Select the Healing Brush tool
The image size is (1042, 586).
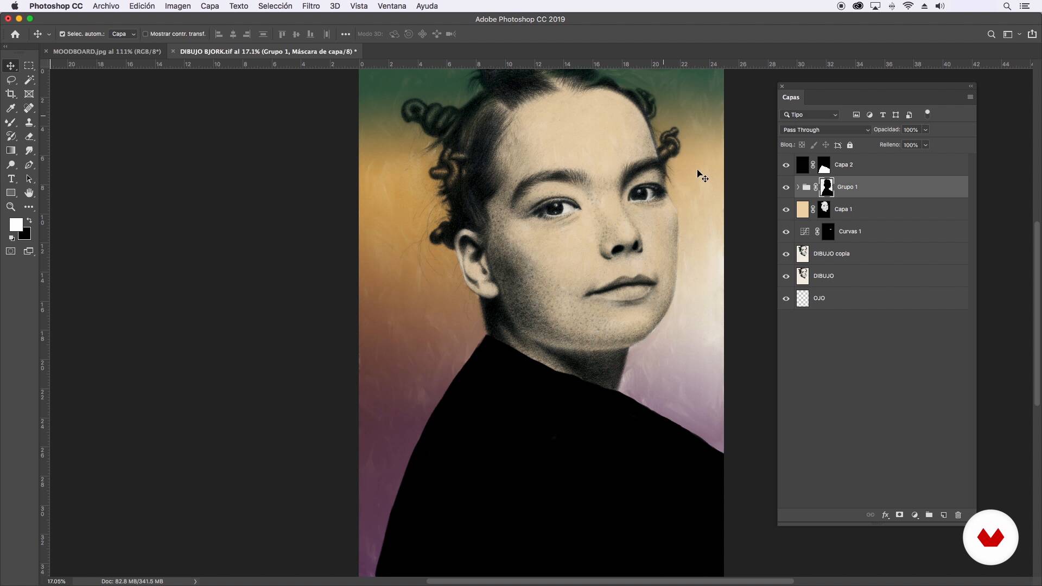pos(29,108)
